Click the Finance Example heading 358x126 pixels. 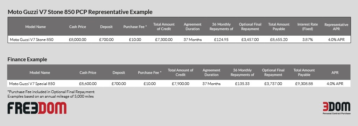coord(27,59)
